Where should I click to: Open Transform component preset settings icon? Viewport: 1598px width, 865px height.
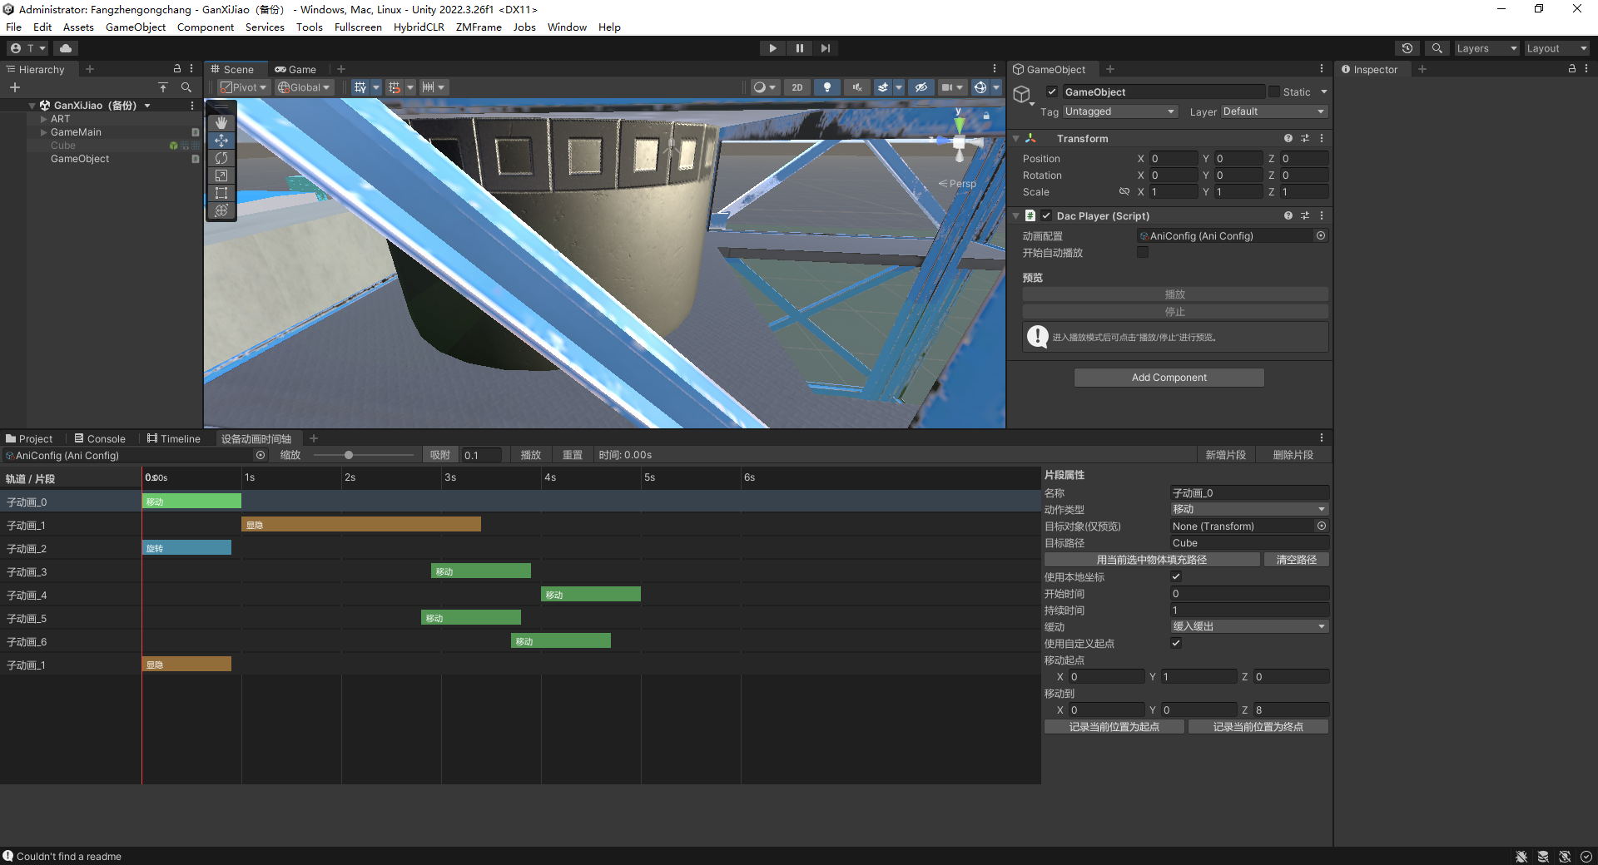click(x=1305, y=138)
